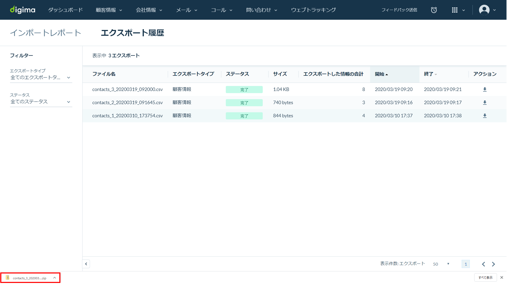Click size value 844 bytes
The image size is (507, 284).
(283, 116)
